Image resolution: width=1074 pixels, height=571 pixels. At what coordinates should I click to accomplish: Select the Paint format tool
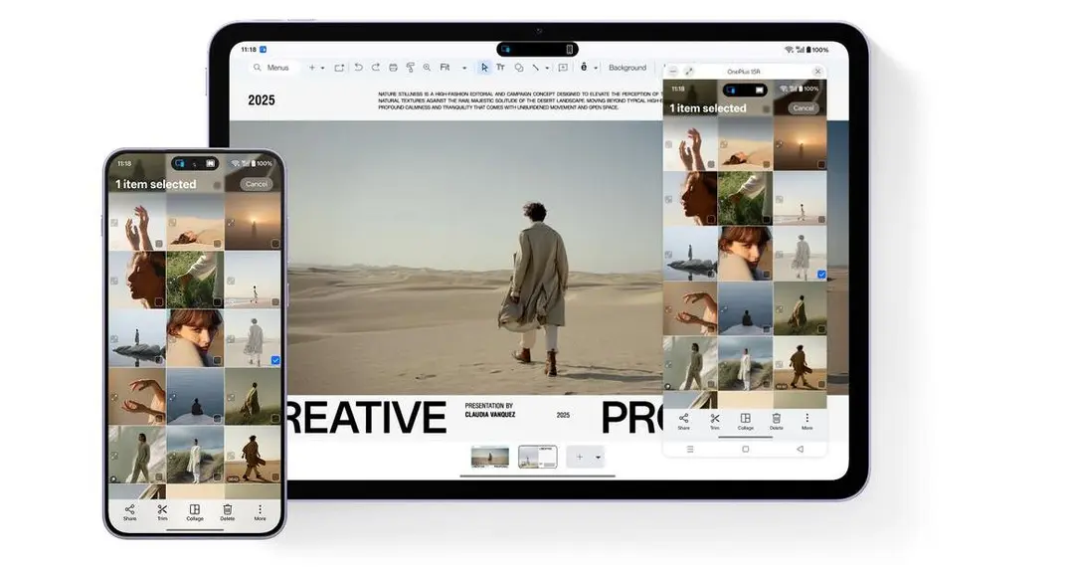[x=411, y=68]
